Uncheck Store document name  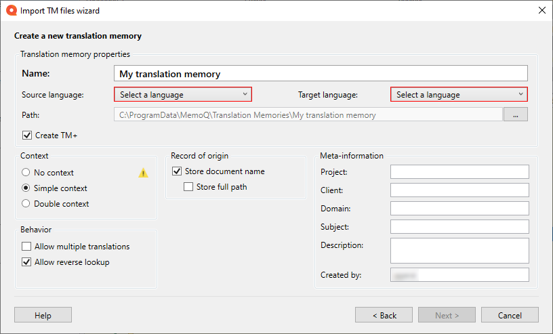[x=177, y=171]
